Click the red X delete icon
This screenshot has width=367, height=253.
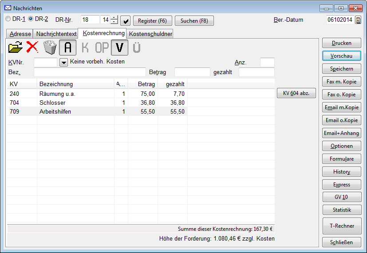(x=32, y=47)
